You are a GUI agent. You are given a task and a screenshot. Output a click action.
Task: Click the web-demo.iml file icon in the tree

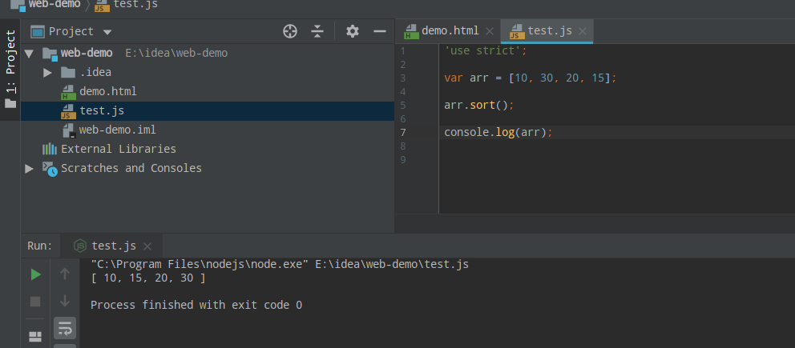(69, 130)
